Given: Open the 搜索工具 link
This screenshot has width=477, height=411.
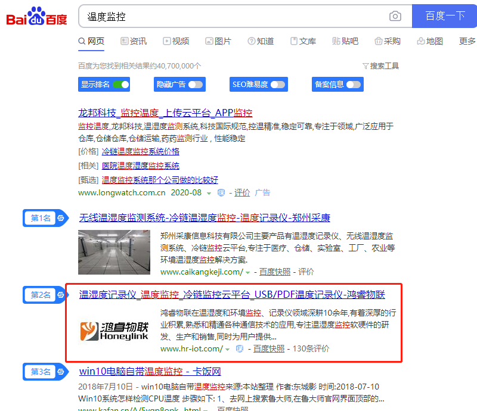Looking at the screenshot, I should (x=384, y=66).
